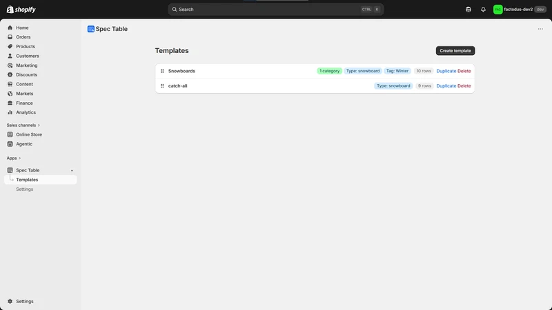Select the Products tag icon
Viewport: 552px width, 310px height.
(10, 46)
